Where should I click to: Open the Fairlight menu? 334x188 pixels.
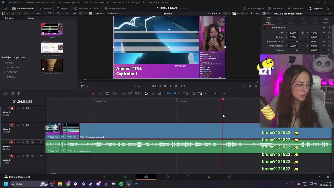(136, 2)
